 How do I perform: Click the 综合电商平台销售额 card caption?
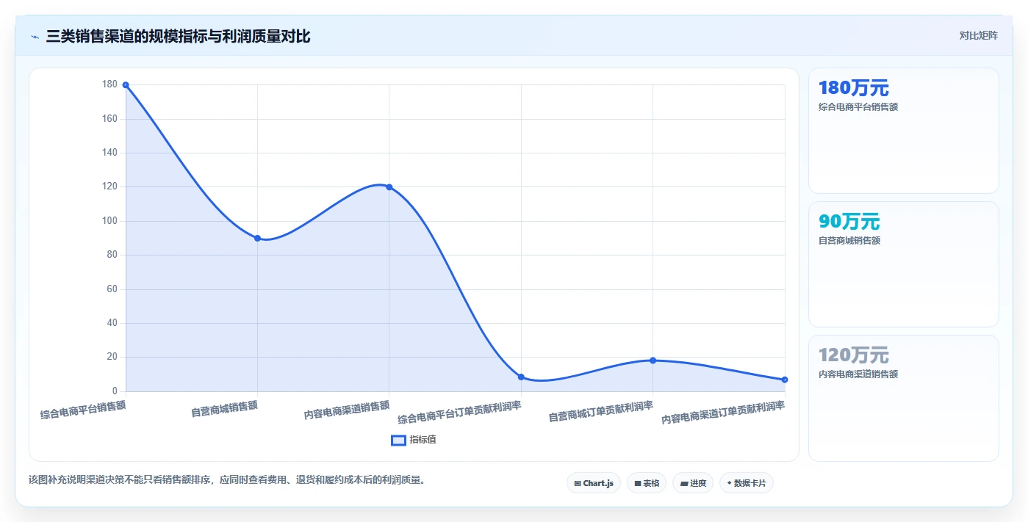pyautogui.click(x=858, y=107)
